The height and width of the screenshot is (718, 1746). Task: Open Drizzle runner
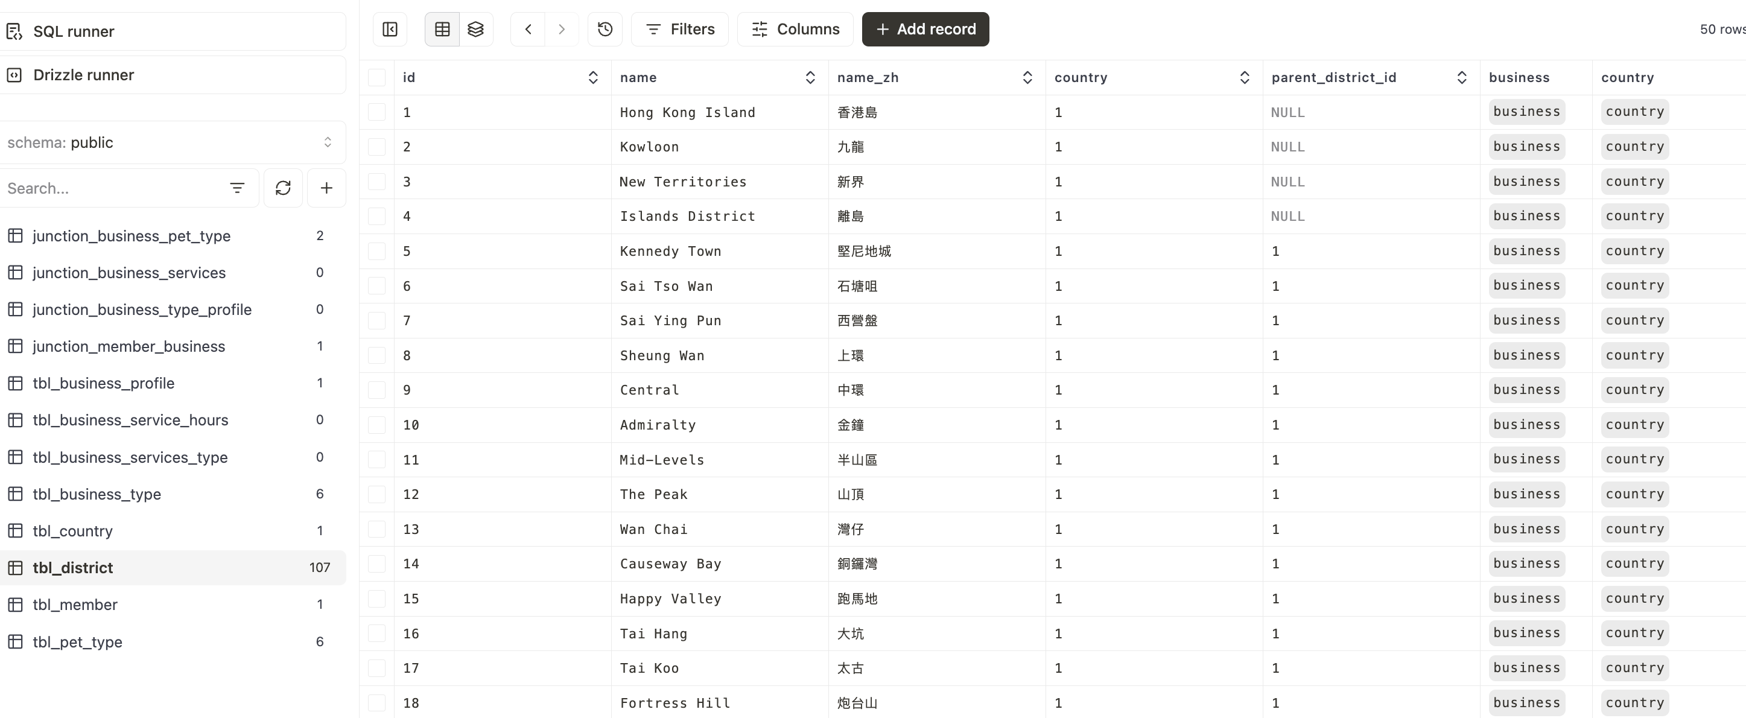[x=83, y=75]
